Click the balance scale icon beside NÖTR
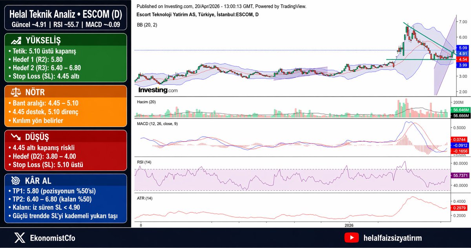471x248 pixels. (x=16, y=93)
